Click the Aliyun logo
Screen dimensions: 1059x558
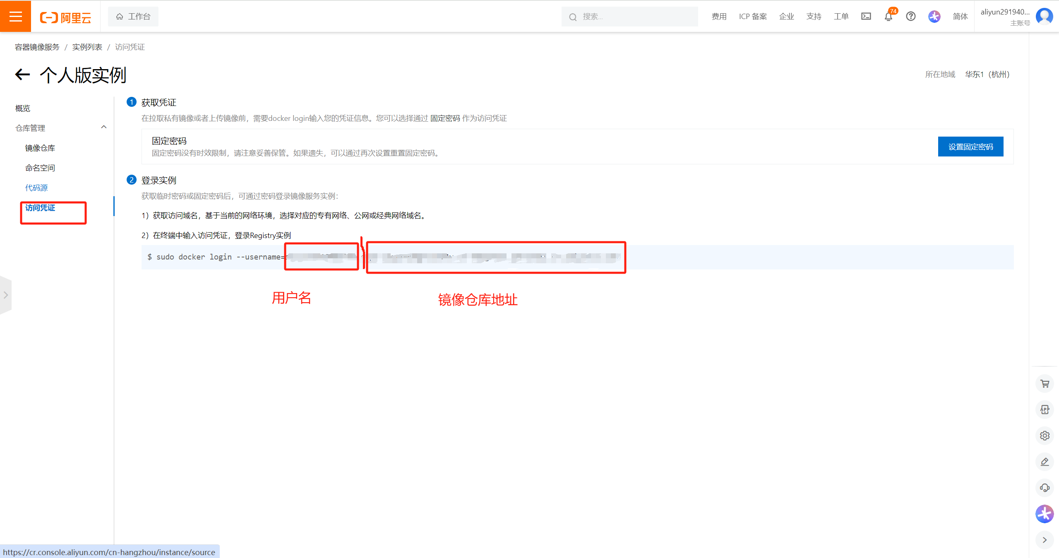(65, 17)
